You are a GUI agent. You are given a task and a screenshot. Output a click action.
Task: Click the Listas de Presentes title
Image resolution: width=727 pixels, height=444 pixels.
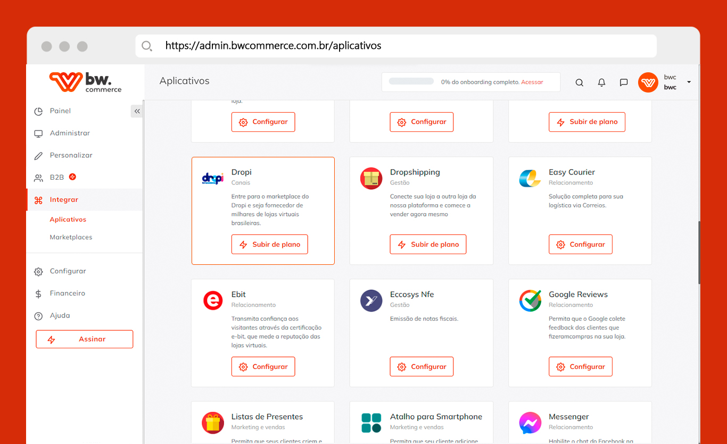267,417
